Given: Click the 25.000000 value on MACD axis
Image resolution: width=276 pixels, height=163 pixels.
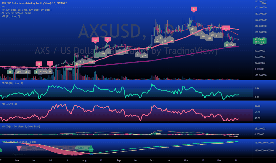Looking at the screenshot, I should [260, 129].
